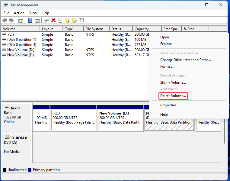The image size is (230, 181).
Task: Open the View menu
Action: coord(33,13)
